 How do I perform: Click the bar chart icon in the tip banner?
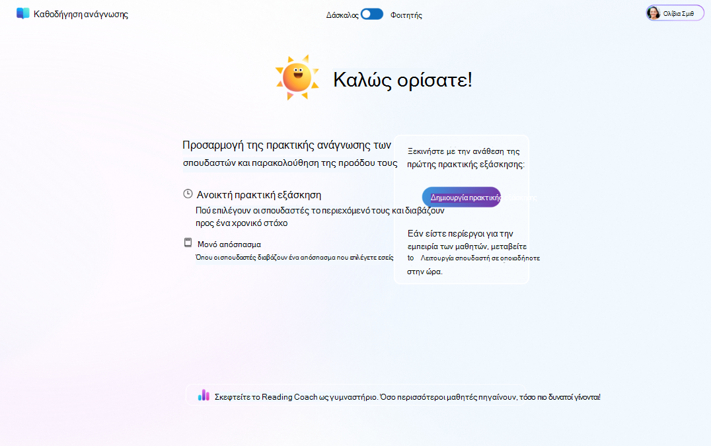pos(204,395)
